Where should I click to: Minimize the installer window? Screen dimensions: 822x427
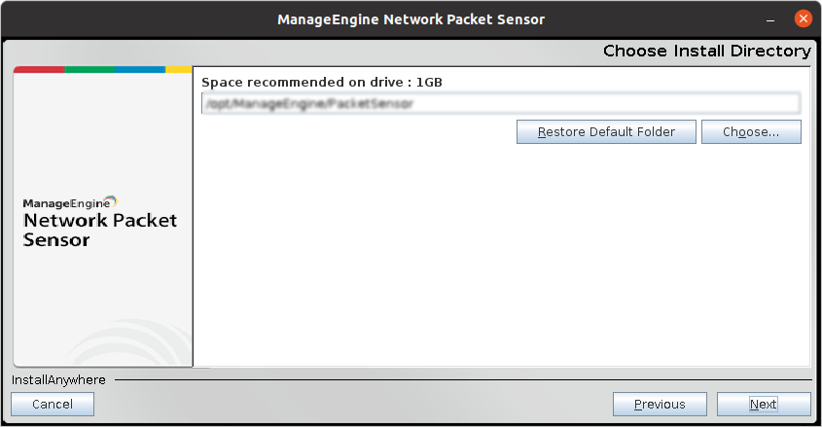[770, 18]
